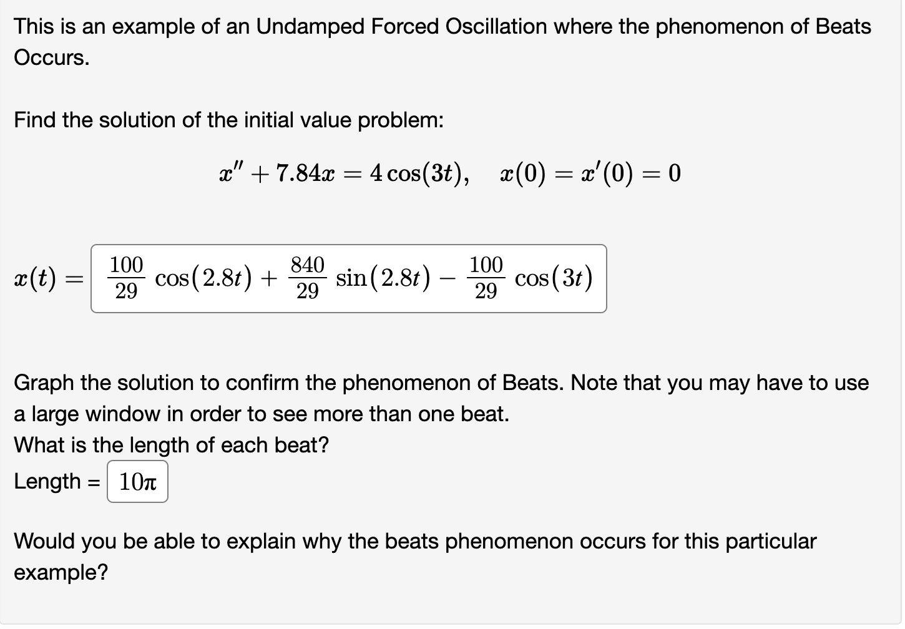Click the 4cos(3t) forcing term in the equation

coord(416,173)
